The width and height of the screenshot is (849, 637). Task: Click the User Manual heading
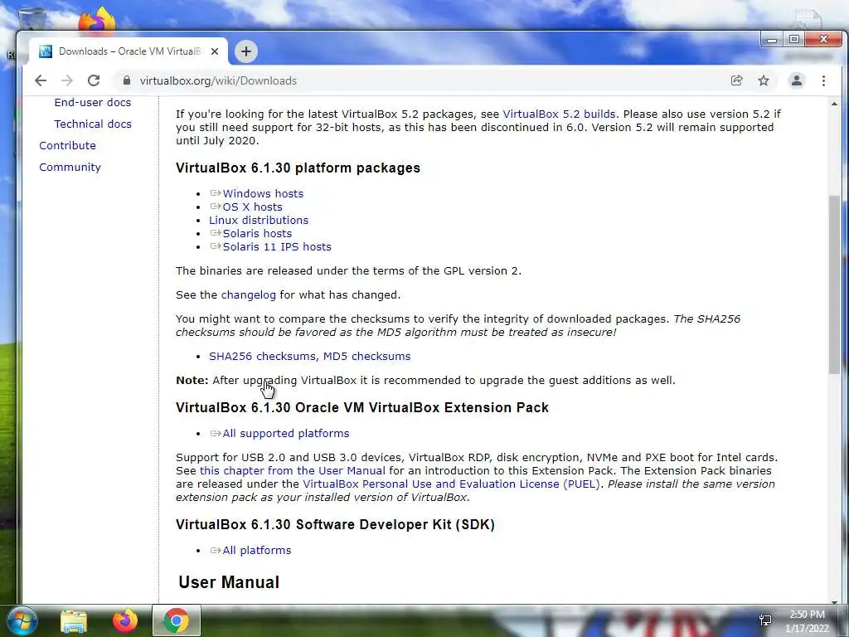click(229, 582)
